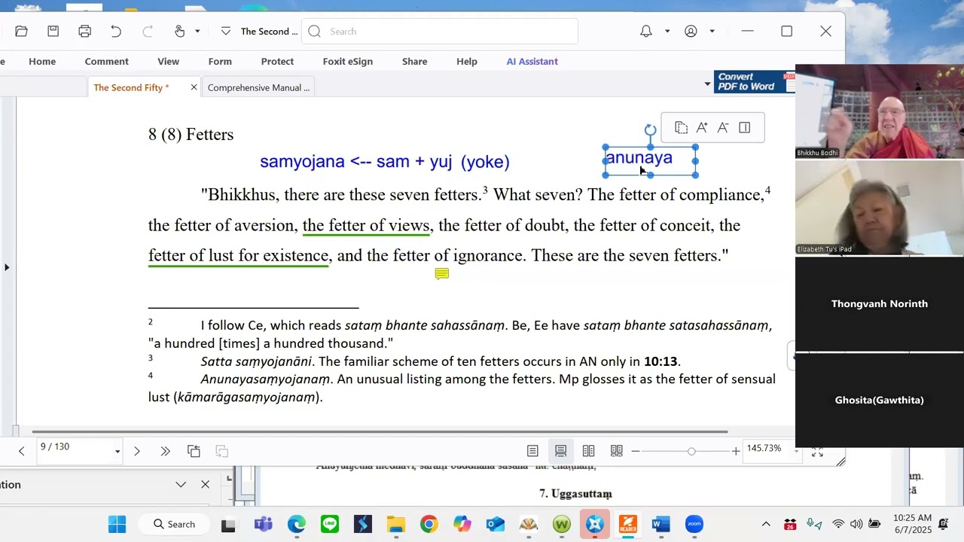The width and height of the screenshot is (964, 542).
Task: Switch to continuous facing view
Action: 617,451
